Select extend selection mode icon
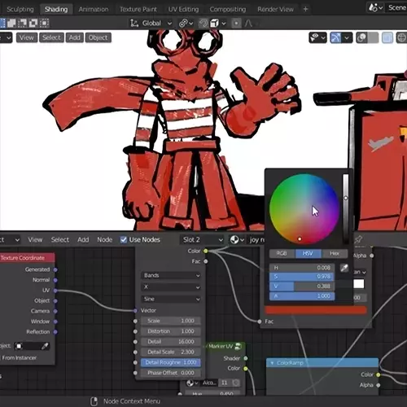Image resolution: width=407 pixels, height=407 pixels. coord(11,24)
